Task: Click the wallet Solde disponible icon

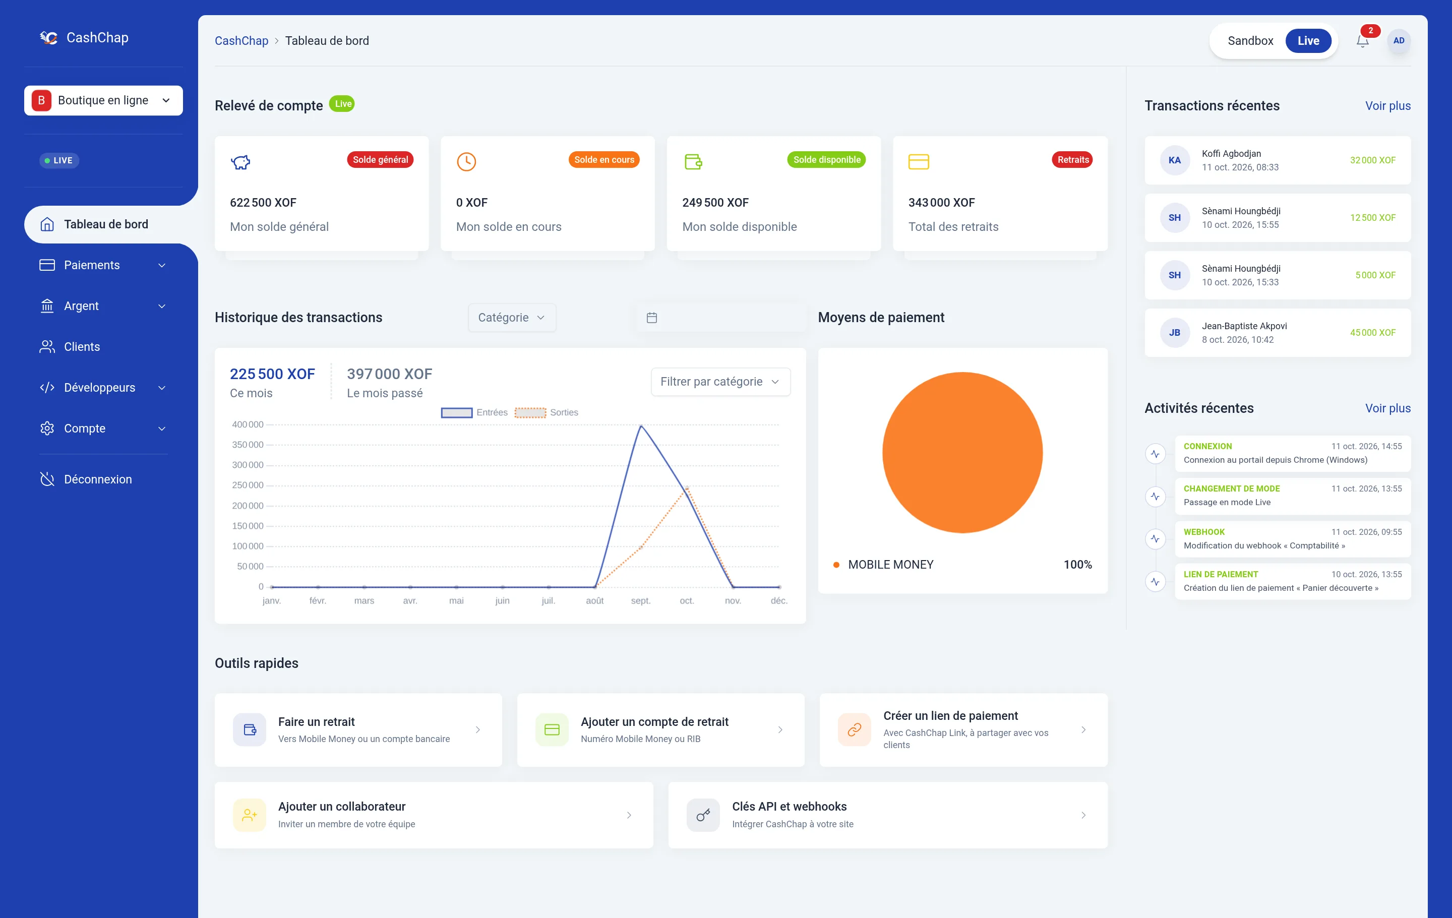Action: coord(693,161)
